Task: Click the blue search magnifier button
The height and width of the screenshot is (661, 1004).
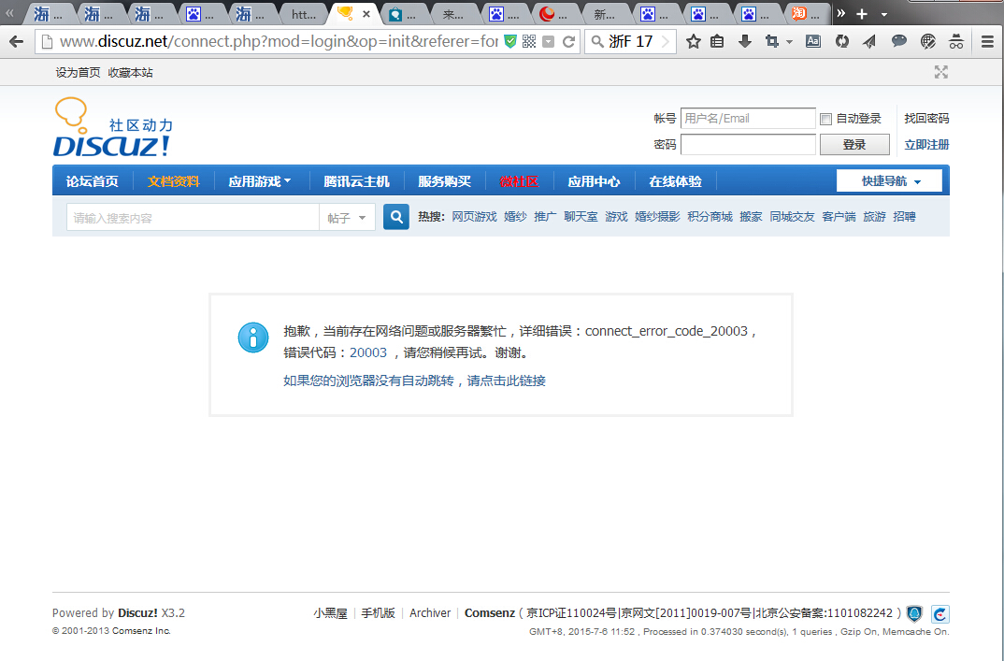Action: click(x=396, y=217)
